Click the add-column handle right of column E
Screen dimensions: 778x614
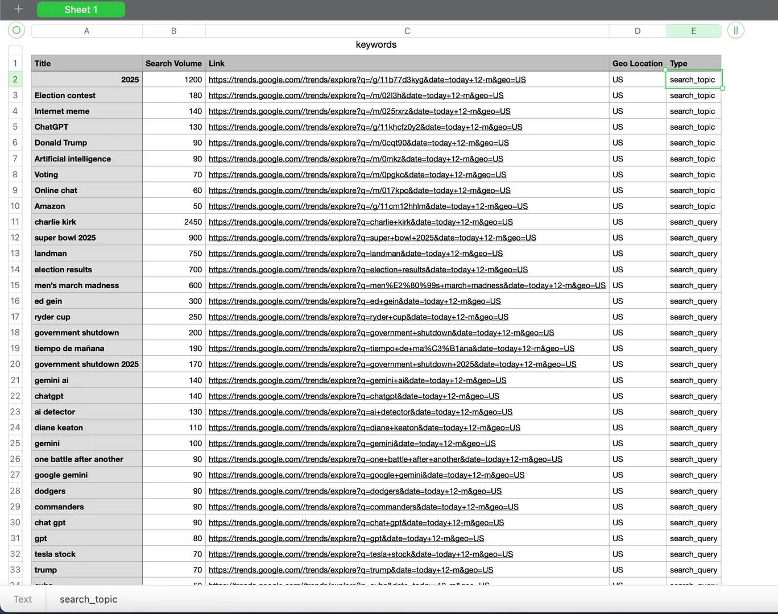click(735, 31)
